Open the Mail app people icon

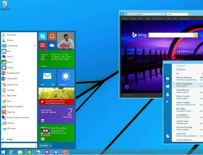coord(168,94)
